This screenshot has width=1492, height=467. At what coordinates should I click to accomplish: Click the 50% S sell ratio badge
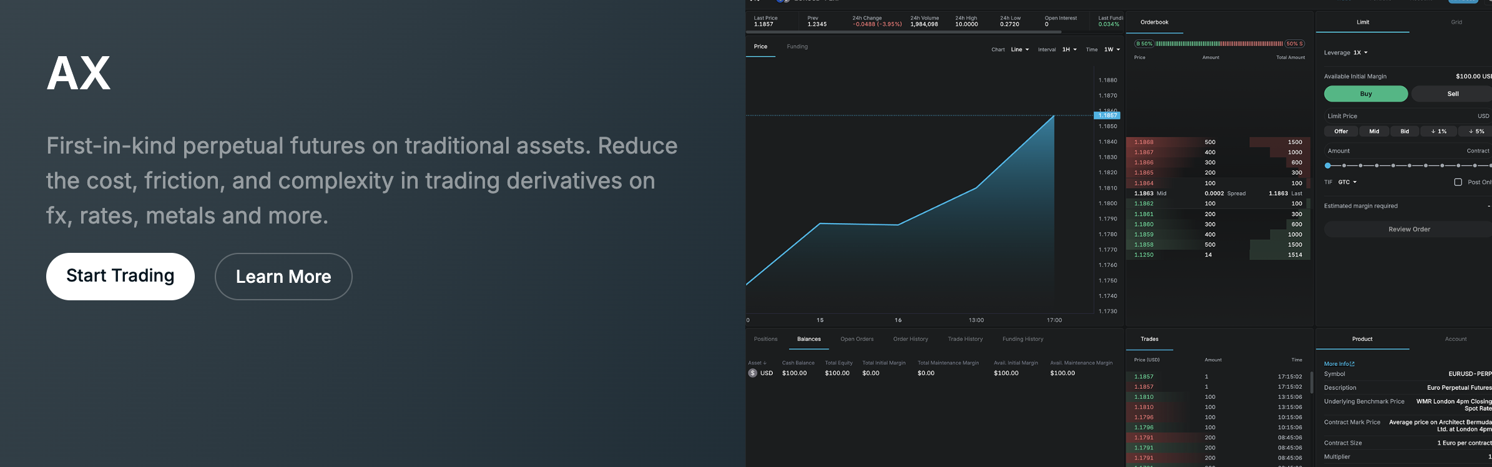pos(1294,44)
